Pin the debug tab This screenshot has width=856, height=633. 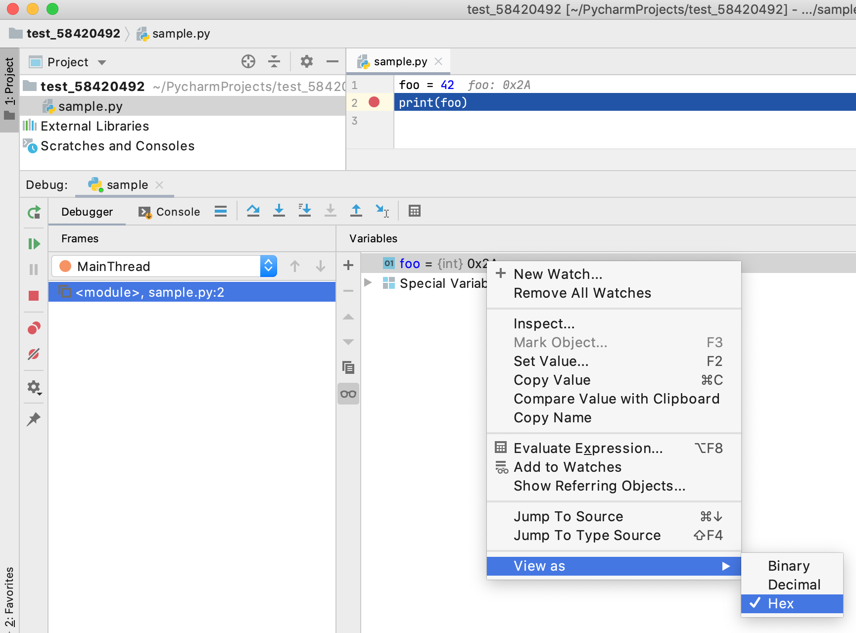click(x=34, y=419)
